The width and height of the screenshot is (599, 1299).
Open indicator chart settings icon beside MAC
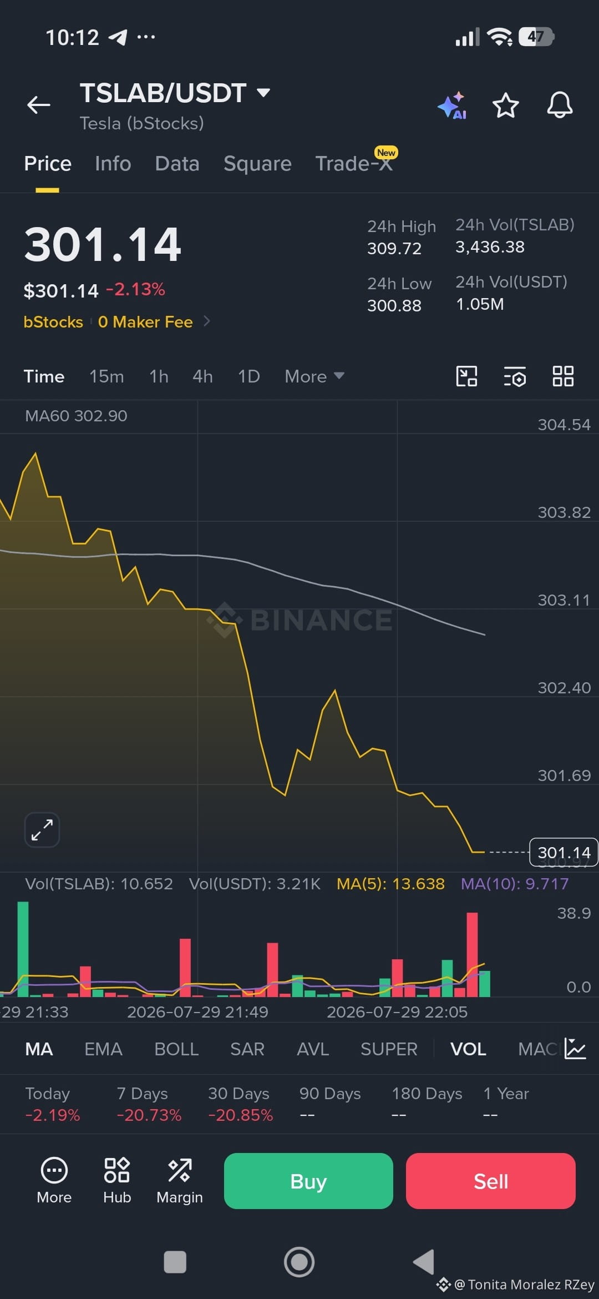point(575,1049)
